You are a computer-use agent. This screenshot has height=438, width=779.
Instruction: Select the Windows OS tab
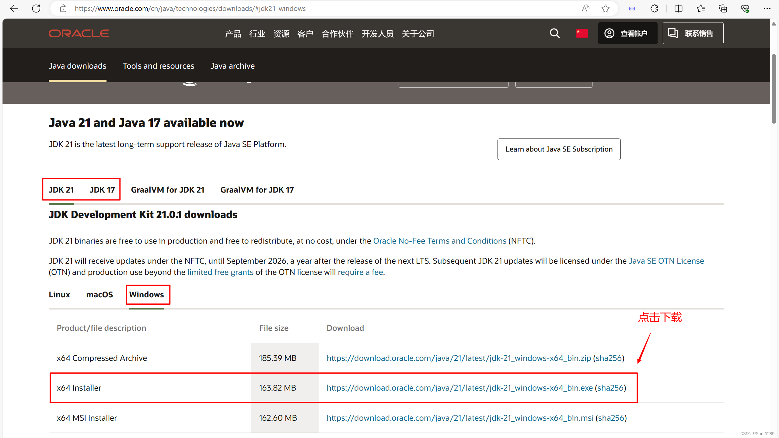click(146, 295)
